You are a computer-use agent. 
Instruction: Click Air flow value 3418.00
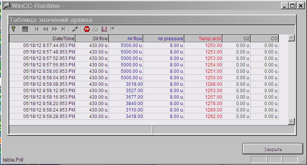[x=134, y=116]
